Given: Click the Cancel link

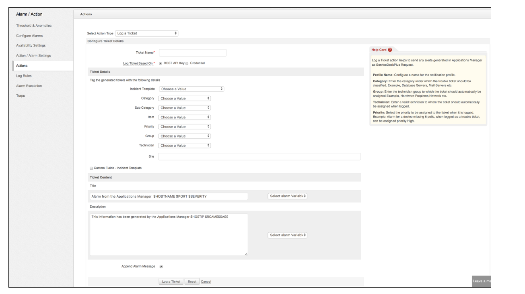Looking at the screenshot, I should click(206, 282).
